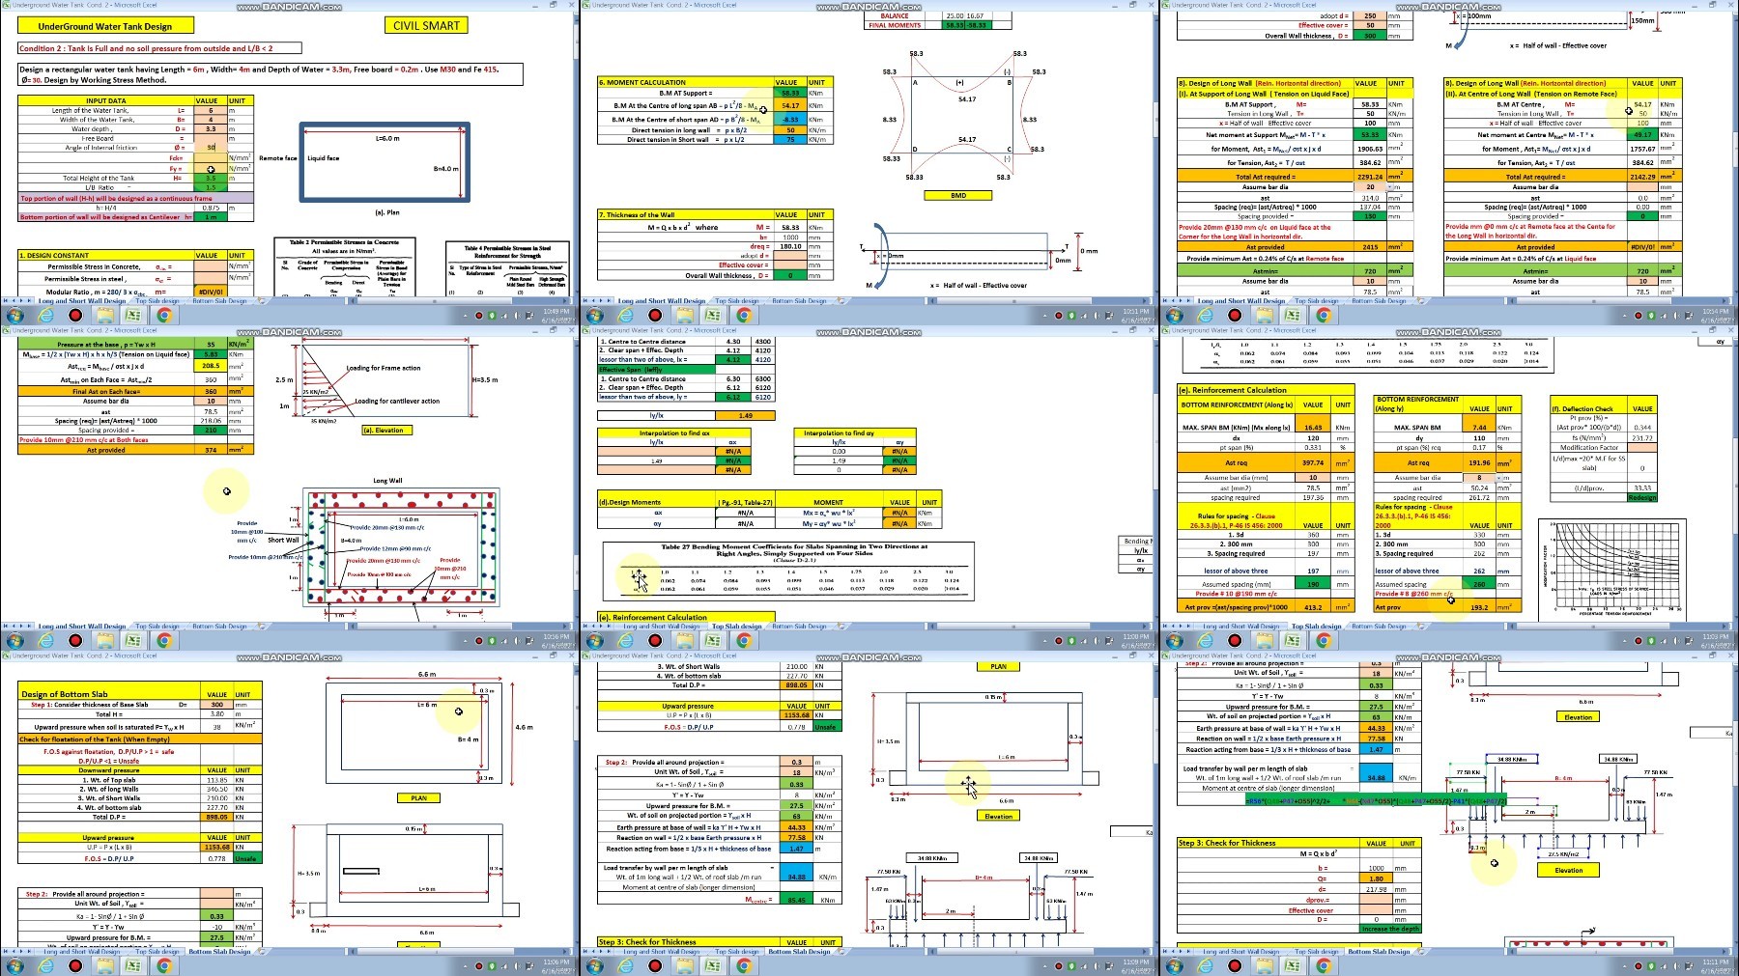Select Bottom Slab Design tab in UnderGround Water Tank Design frame
Viewport: 1739px width, 976px height.
pyautogui.click(x=219, y=300)
